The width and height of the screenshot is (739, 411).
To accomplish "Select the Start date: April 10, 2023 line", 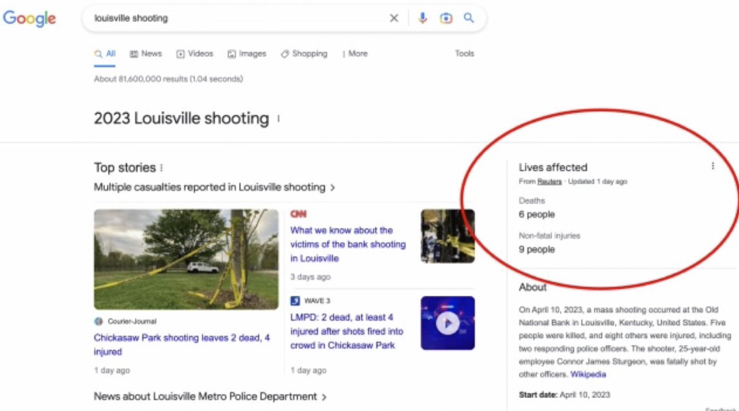I will (x=564, y=395).
